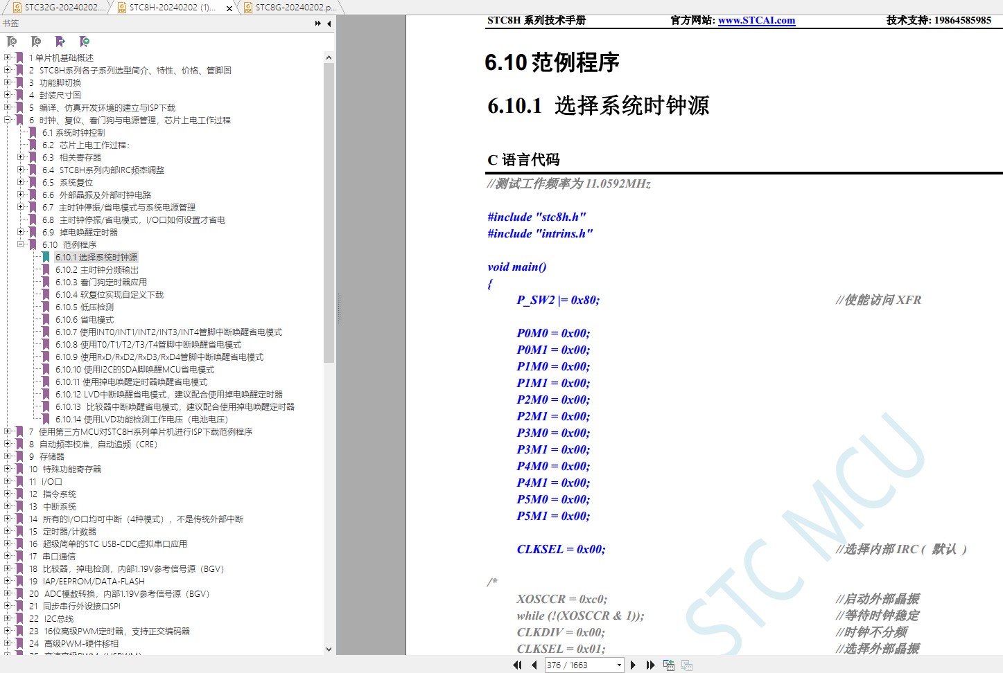Screen dimensions: 1003x673
Task: Open bookmark 6.10.14 使用LVD功能检测工作电压
Action: [141, 420]
